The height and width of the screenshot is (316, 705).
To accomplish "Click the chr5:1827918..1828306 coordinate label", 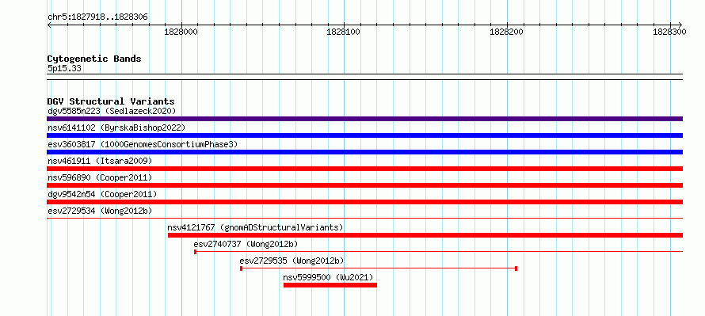I will (x=97, y=17).
